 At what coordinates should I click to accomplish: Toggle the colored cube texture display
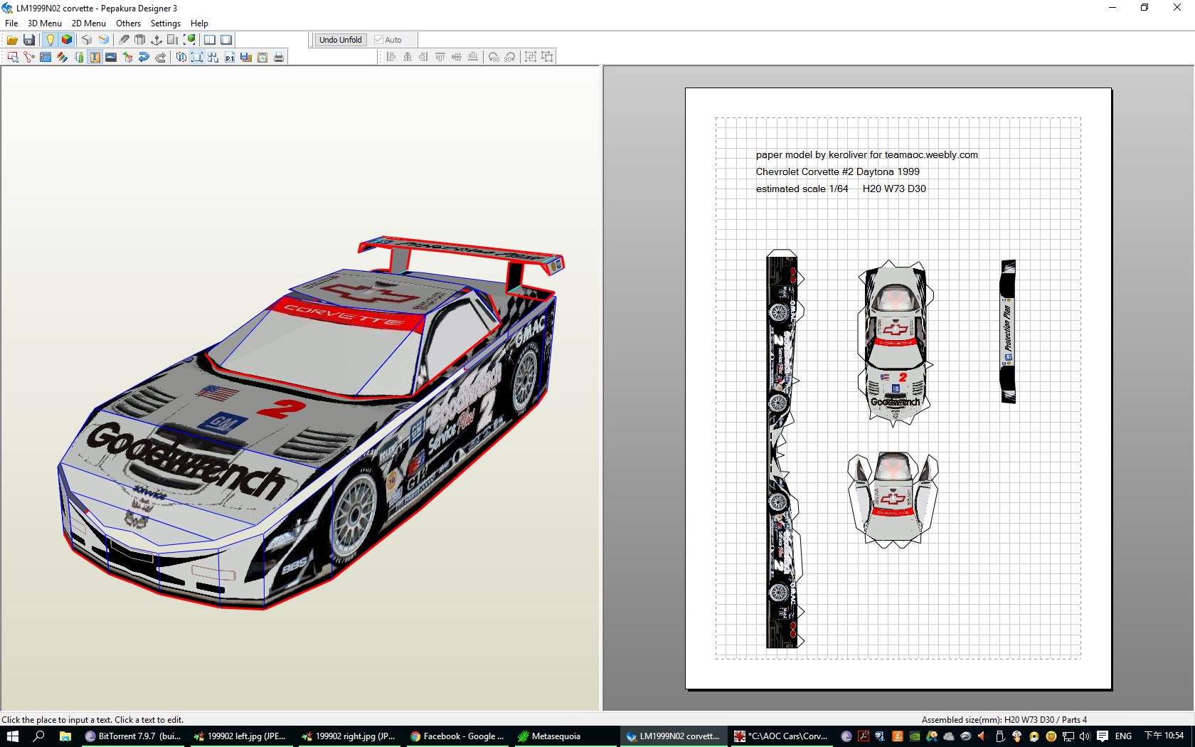(x=67, y=40)
